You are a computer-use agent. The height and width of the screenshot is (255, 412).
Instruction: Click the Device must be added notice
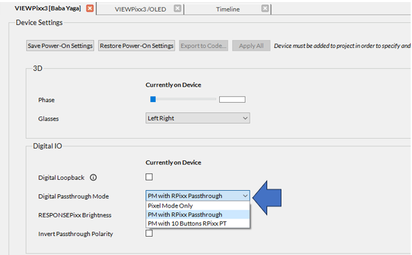pyautogui.click(x=342, y=46)
